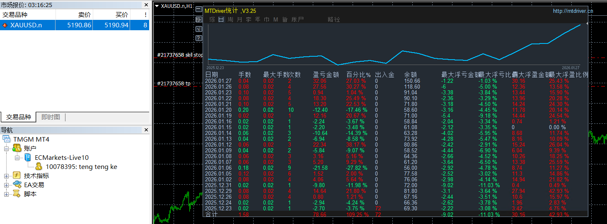Viewport: 607px width, 224px height.
Task: Expand the 技术指标 tree node
Action: (7, 176)
